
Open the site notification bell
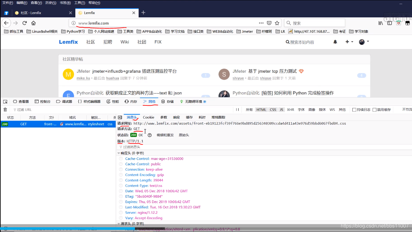click(335, 42)
